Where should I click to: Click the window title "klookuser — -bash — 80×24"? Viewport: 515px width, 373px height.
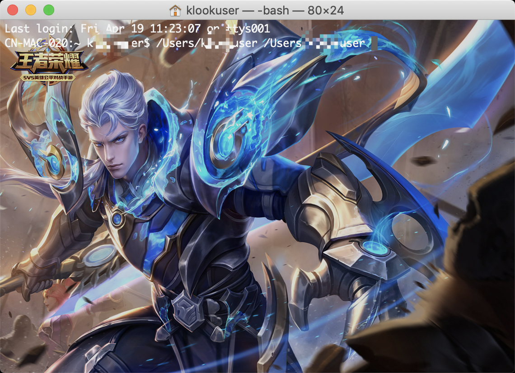[265, 10]
